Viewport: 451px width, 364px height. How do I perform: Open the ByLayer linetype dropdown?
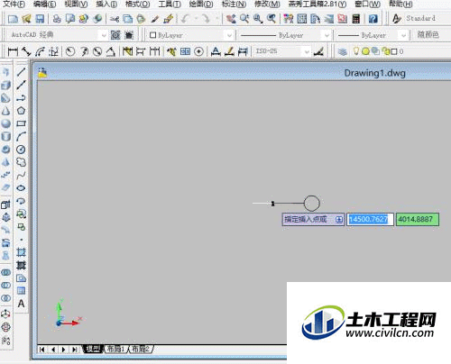[327, 35]
